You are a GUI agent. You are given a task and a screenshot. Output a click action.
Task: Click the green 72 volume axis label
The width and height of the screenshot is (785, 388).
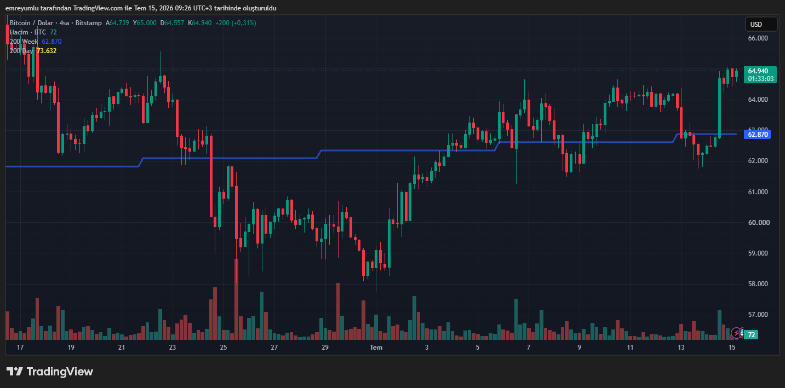point(752,334)
